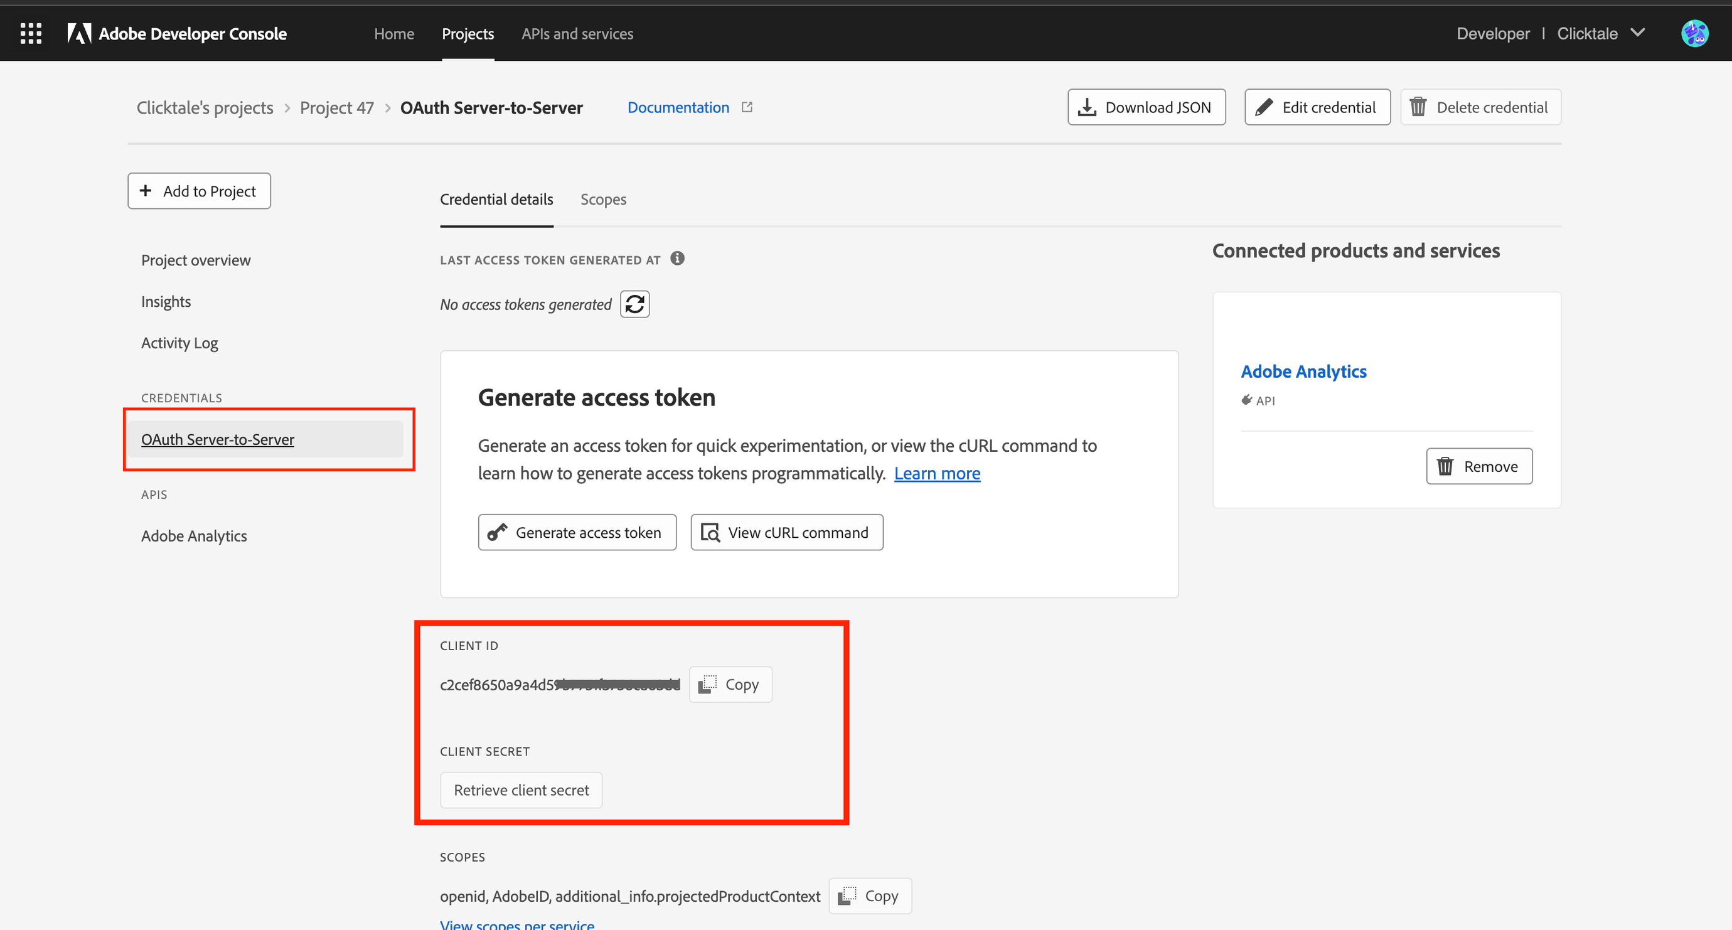Open the user profile avatar
Screen dimensions: 1732x930
1694,33
